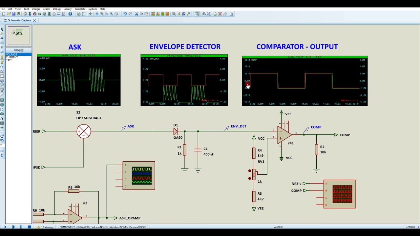420x236 pixels.
Task: Open help with the question mark icon
Action: pos(70,14)
